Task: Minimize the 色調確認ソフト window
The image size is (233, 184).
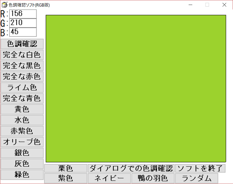Action: click(x=191, y=5)
